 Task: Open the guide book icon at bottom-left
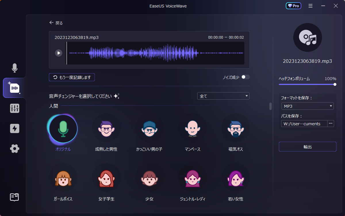pos(14,197)
